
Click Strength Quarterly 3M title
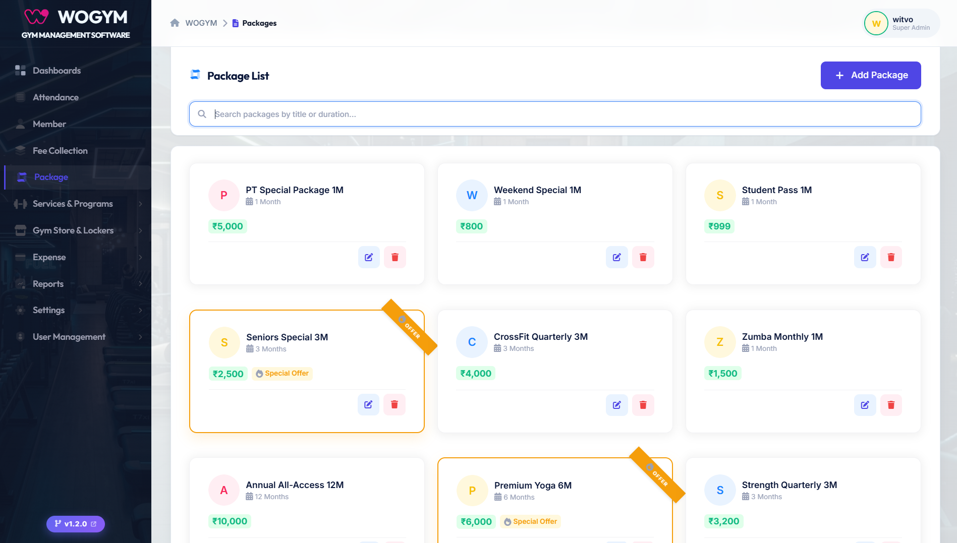(790, 485)
